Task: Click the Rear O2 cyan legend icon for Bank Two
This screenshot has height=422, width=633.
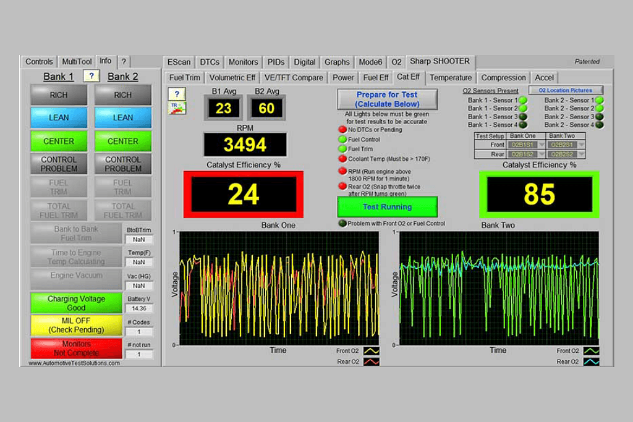Action: click(x=591, y=361)
